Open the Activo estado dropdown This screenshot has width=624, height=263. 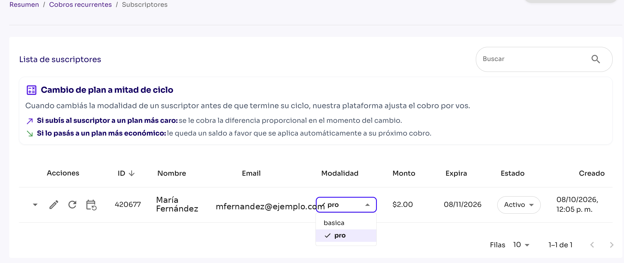519,205
